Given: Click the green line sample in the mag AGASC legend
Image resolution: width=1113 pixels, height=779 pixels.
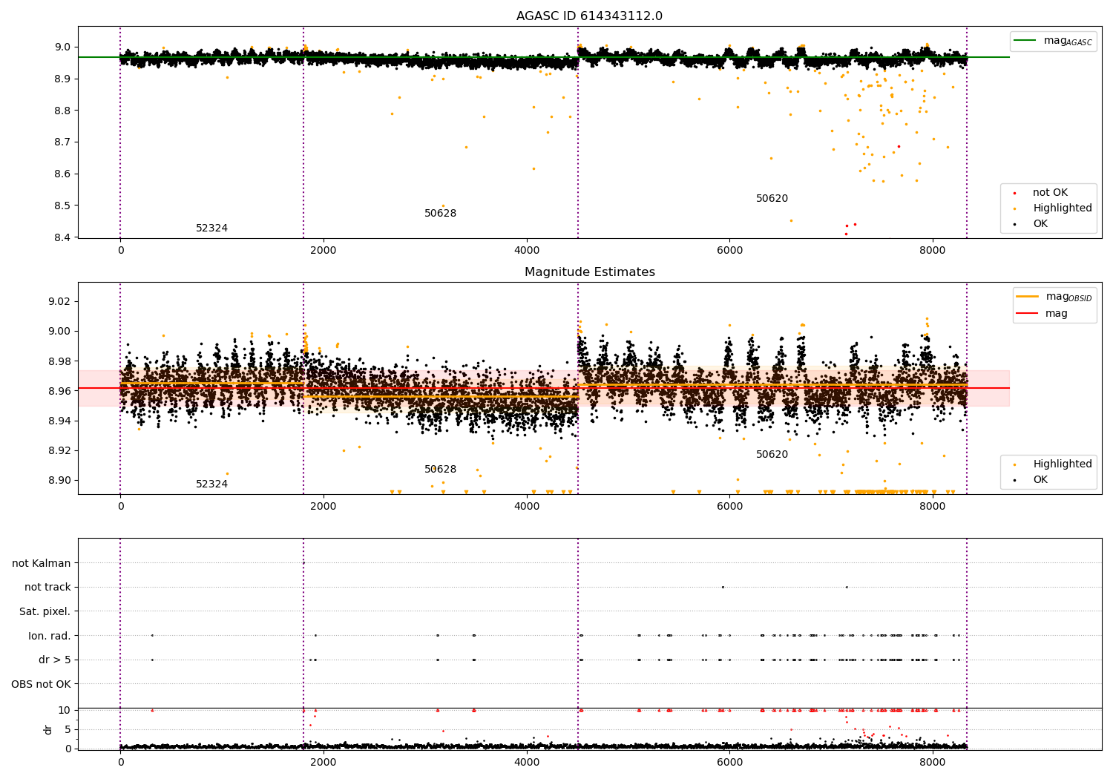Looking at the screenshot, I should click(1025, 41).
